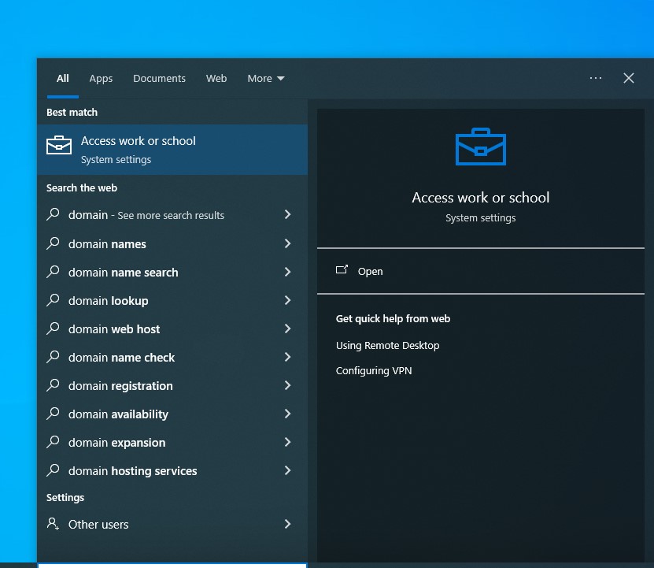Click the search icon for 'domain registration'
Image resolution: width=654 pixels, height=568 pixels.
pos(53,385)
